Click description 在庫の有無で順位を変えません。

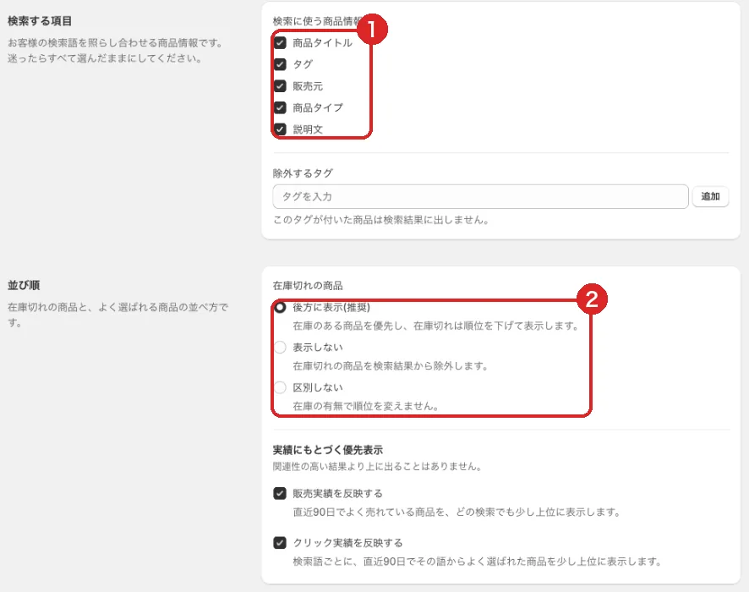pyautogui.click(x=366, y=407)
